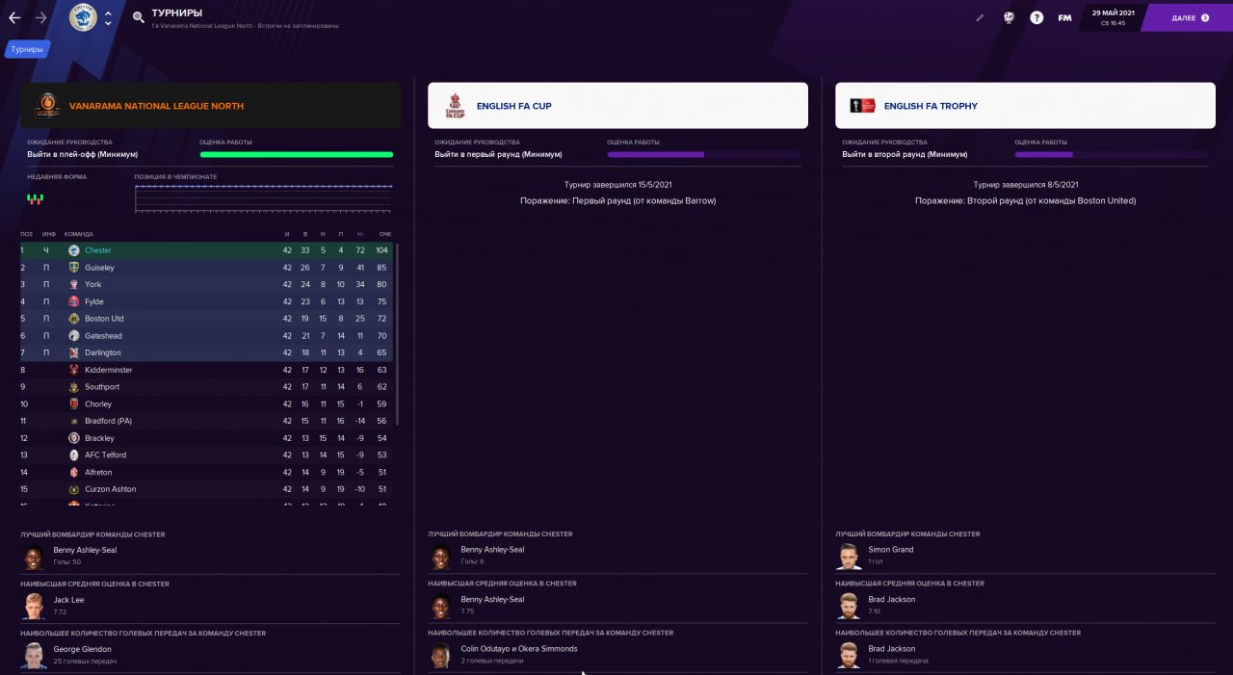Open FA Cup highest rated Benny Ashley-Seal 7.75
Image resolution: width=1233 pixels, height=675 pixels.
click(x=492, y=599)
